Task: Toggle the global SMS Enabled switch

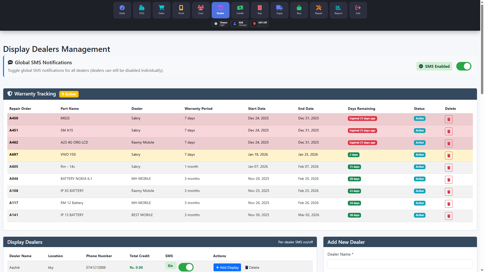Action: tap(464, 66)
